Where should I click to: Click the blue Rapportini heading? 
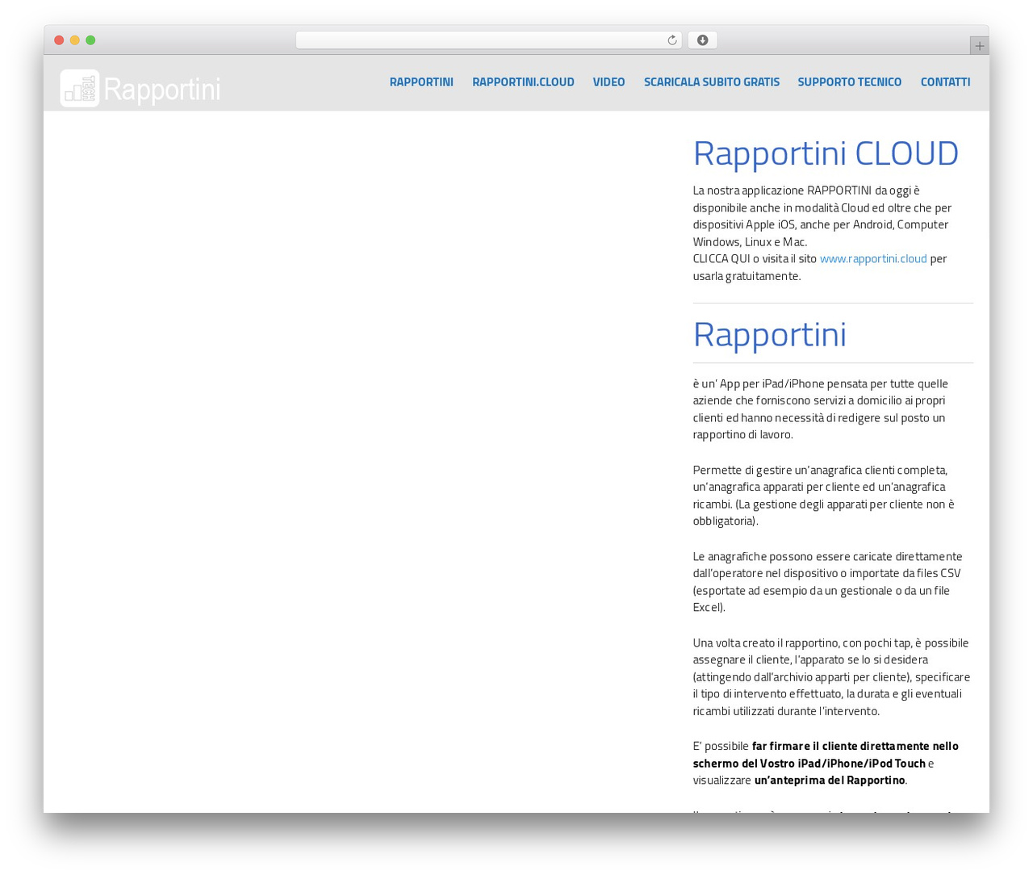click(x=769, y=334)
